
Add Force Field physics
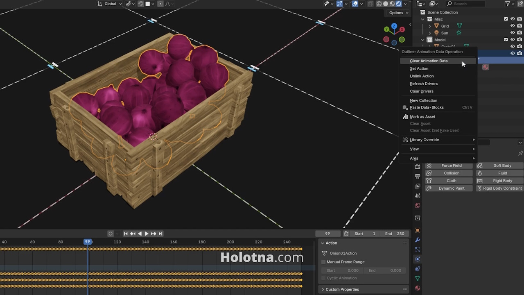point(449,166)
